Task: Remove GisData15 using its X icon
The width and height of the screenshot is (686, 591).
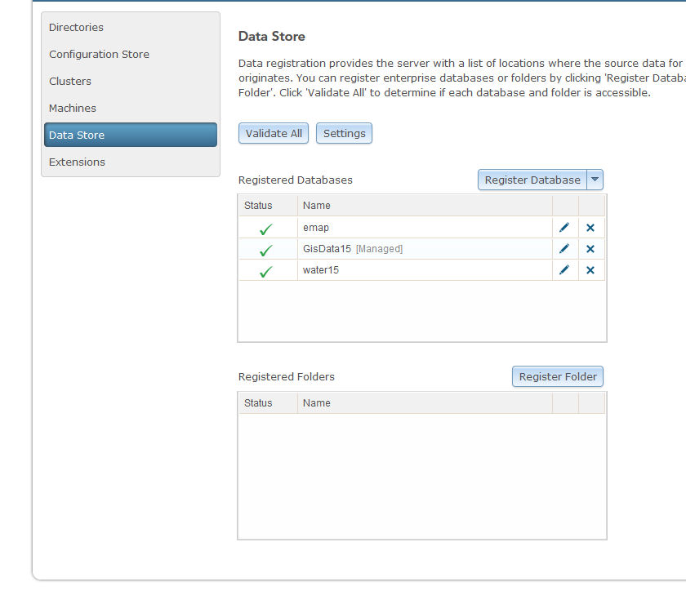Action: tap(590, 249)
